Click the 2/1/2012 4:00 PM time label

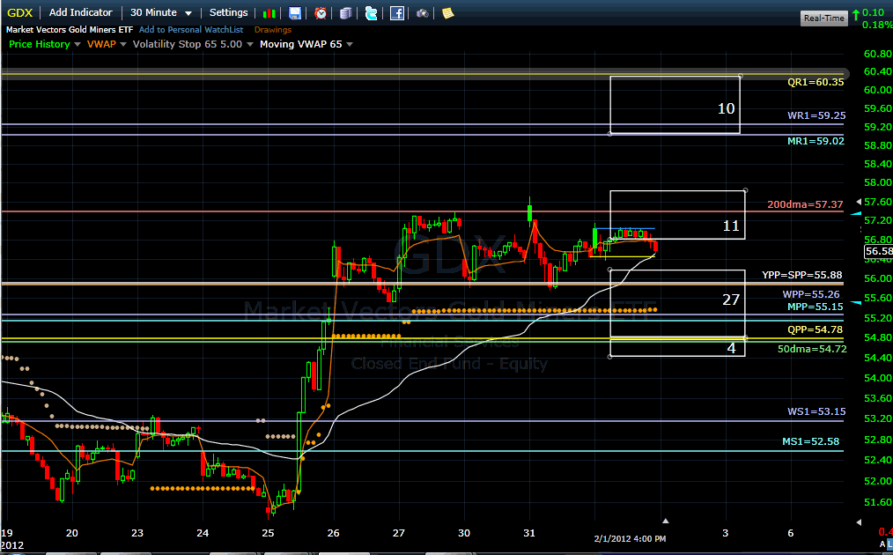point(630,538)
